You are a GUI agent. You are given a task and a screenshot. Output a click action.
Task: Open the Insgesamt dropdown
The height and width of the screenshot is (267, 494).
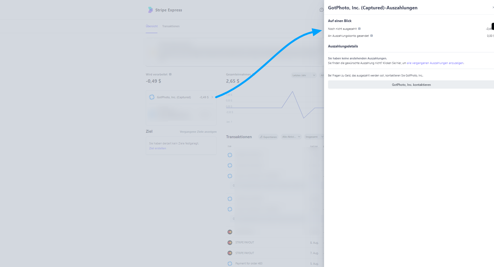pos(314,137)
